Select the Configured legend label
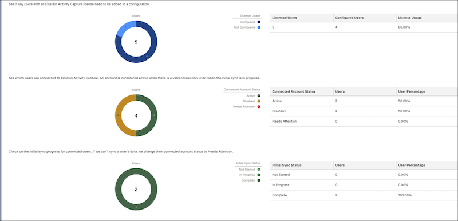The image size is (458, 221). [x=247, y=22]
